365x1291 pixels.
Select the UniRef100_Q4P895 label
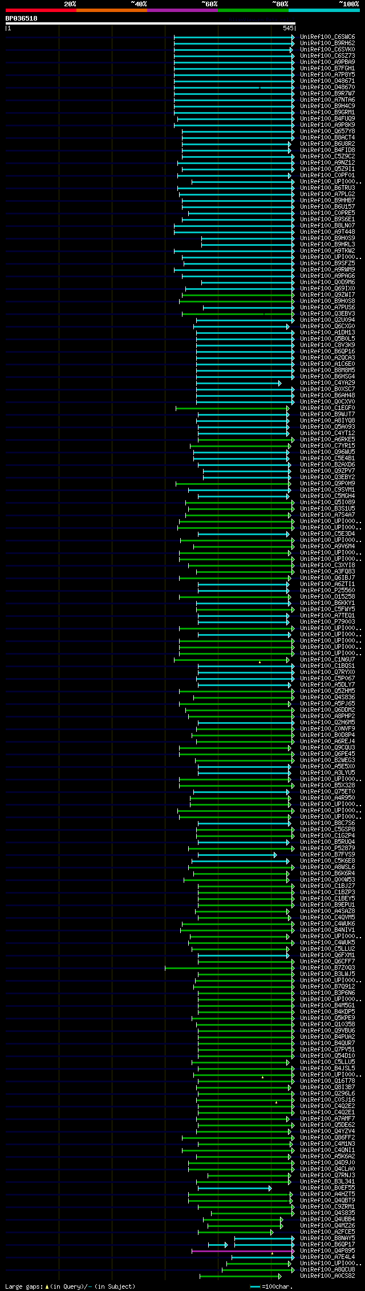(327, 1251)
